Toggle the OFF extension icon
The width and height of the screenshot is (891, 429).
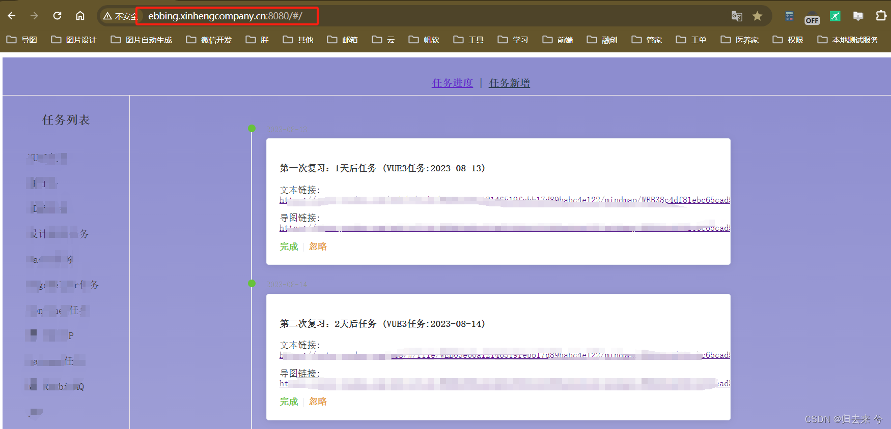[812, 18]
